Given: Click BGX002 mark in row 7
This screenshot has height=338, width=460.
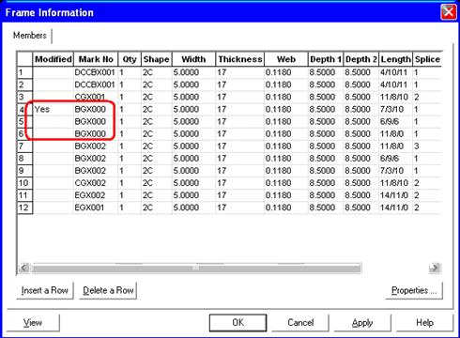Looking at the screenshot, I should [96, 146].
